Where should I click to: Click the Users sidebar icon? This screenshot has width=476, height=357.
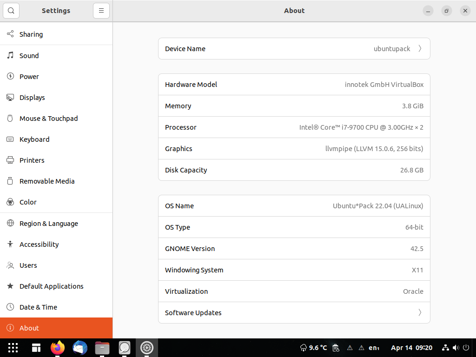pyautogui.click(x=10, y=265)
